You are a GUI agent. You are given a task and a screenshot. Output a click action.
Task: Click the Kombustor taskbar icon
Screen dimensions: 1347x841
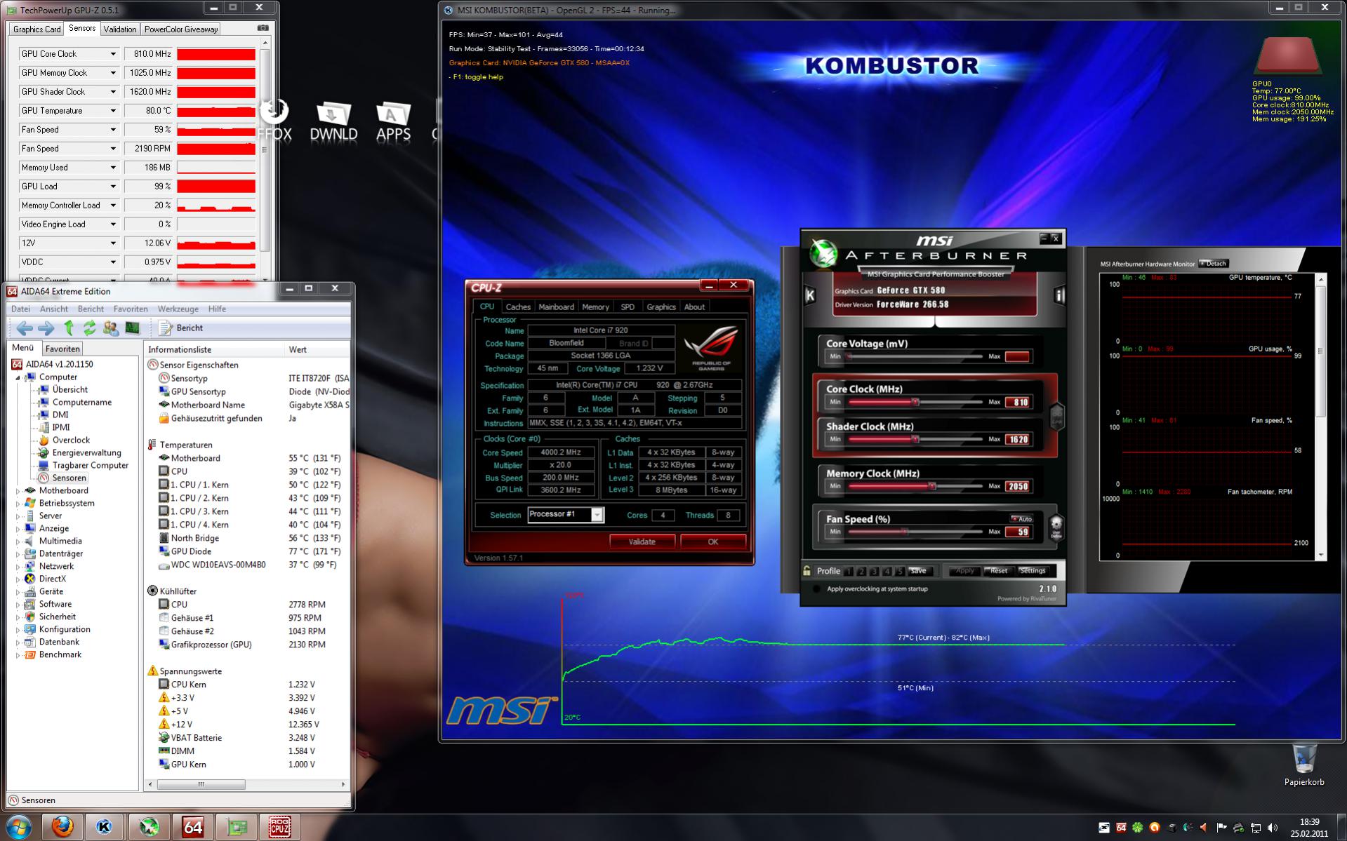[x=105, y=827]
